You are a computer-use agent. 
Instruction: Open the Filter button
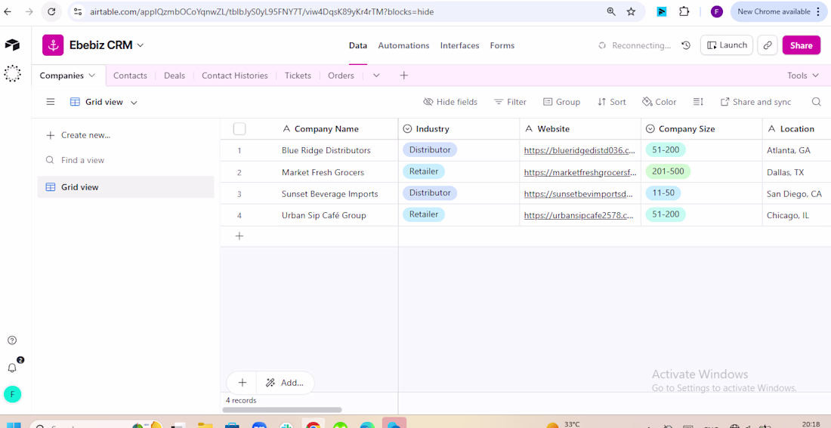tap(510, 102)
